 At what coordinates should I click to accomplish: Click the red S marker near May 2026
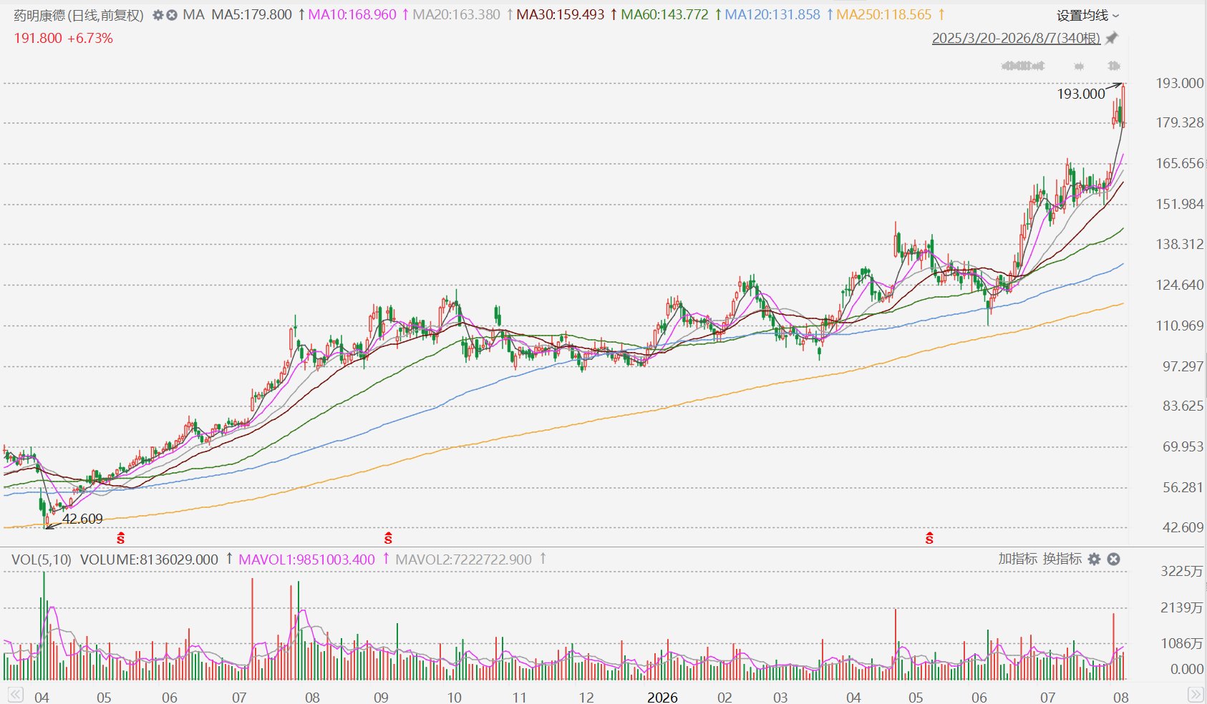pyautogui.click(x=929, y=538)
